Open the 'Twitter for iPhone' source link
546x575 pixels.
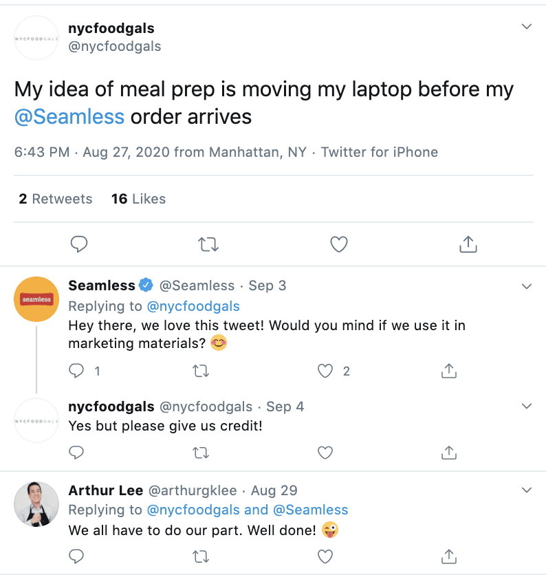(379, 152)
